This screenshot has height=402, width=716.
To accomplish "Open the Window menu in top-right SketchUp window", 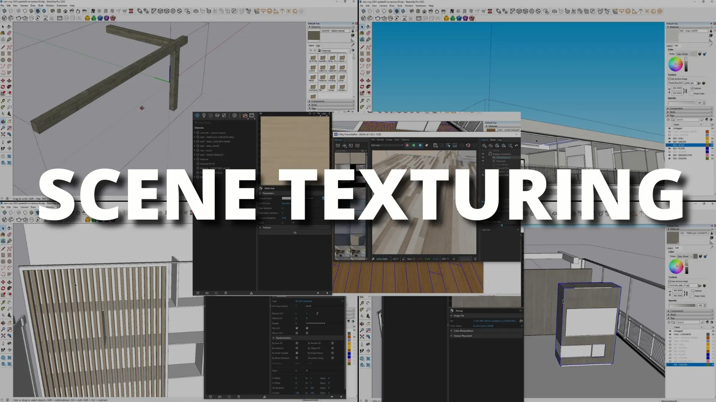I will click(409, 6).
